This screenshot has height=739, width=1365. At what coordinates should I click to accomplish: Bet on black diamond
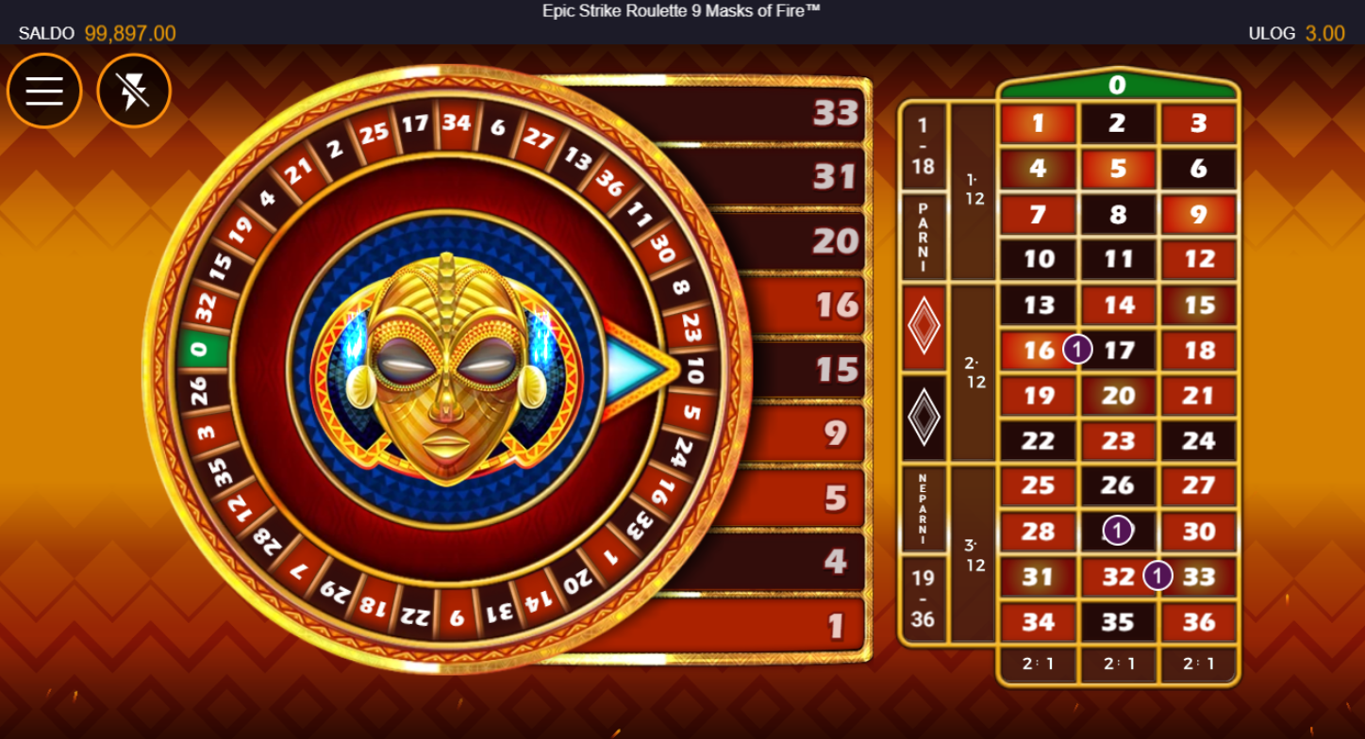click(x=923, y=417)
